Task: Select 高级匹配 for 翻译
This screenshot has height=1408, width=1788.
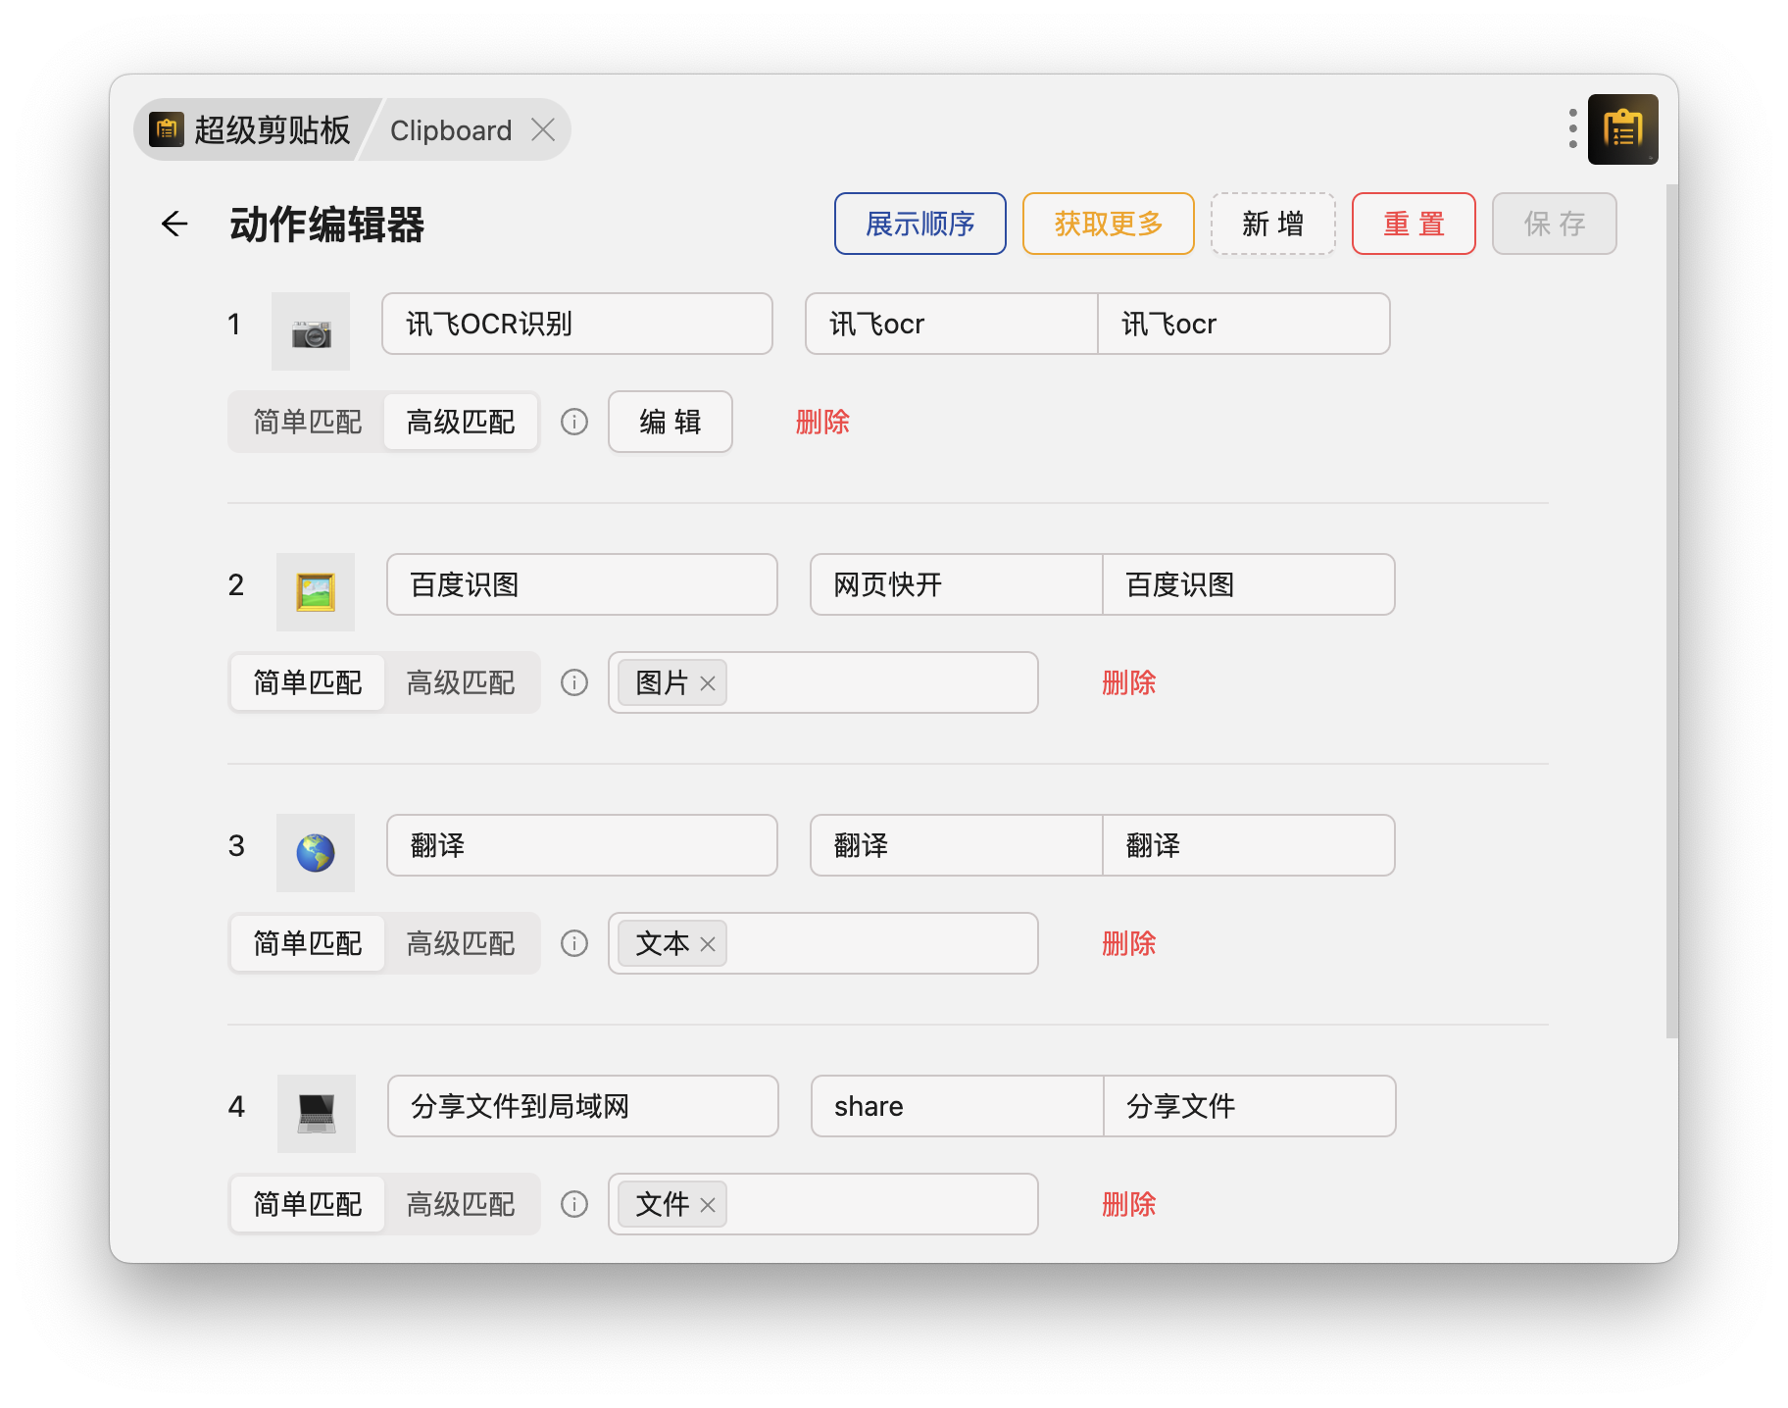Action: pos(461,943)
